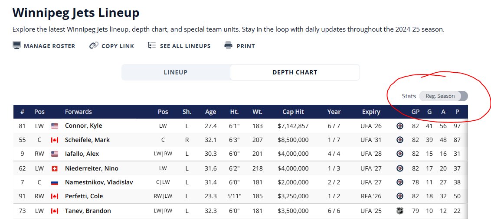Click the Manage Roster monitor icon
This screenshot has height=219, width=491.
17,45
